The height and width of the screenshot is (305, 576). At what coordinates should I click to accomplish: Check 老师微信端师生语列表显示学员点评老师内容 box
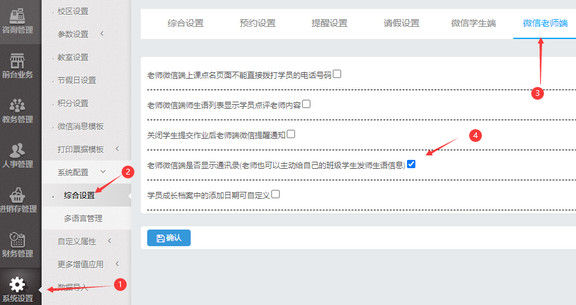point(306,104)
